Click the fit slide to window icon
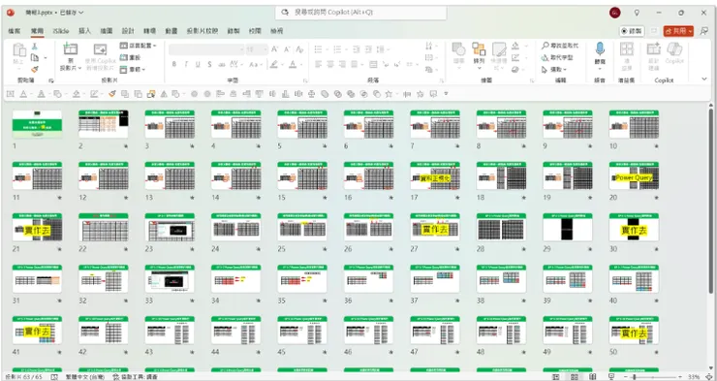The width and height of the screenshot is (717, 381). (x=709, y=377)
